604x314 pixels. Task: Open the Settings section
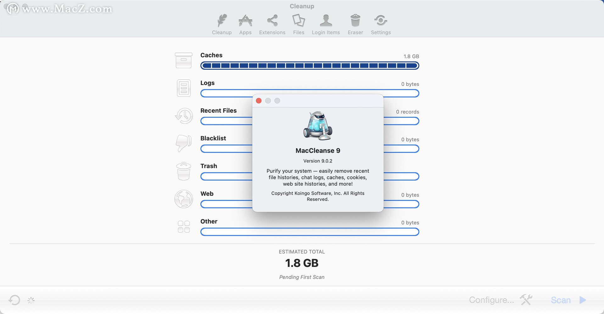click(x=381, y=24)
